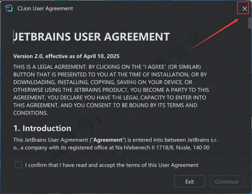
Task: Click the CLion logo icon in title bar
Action: coord(9,8)
